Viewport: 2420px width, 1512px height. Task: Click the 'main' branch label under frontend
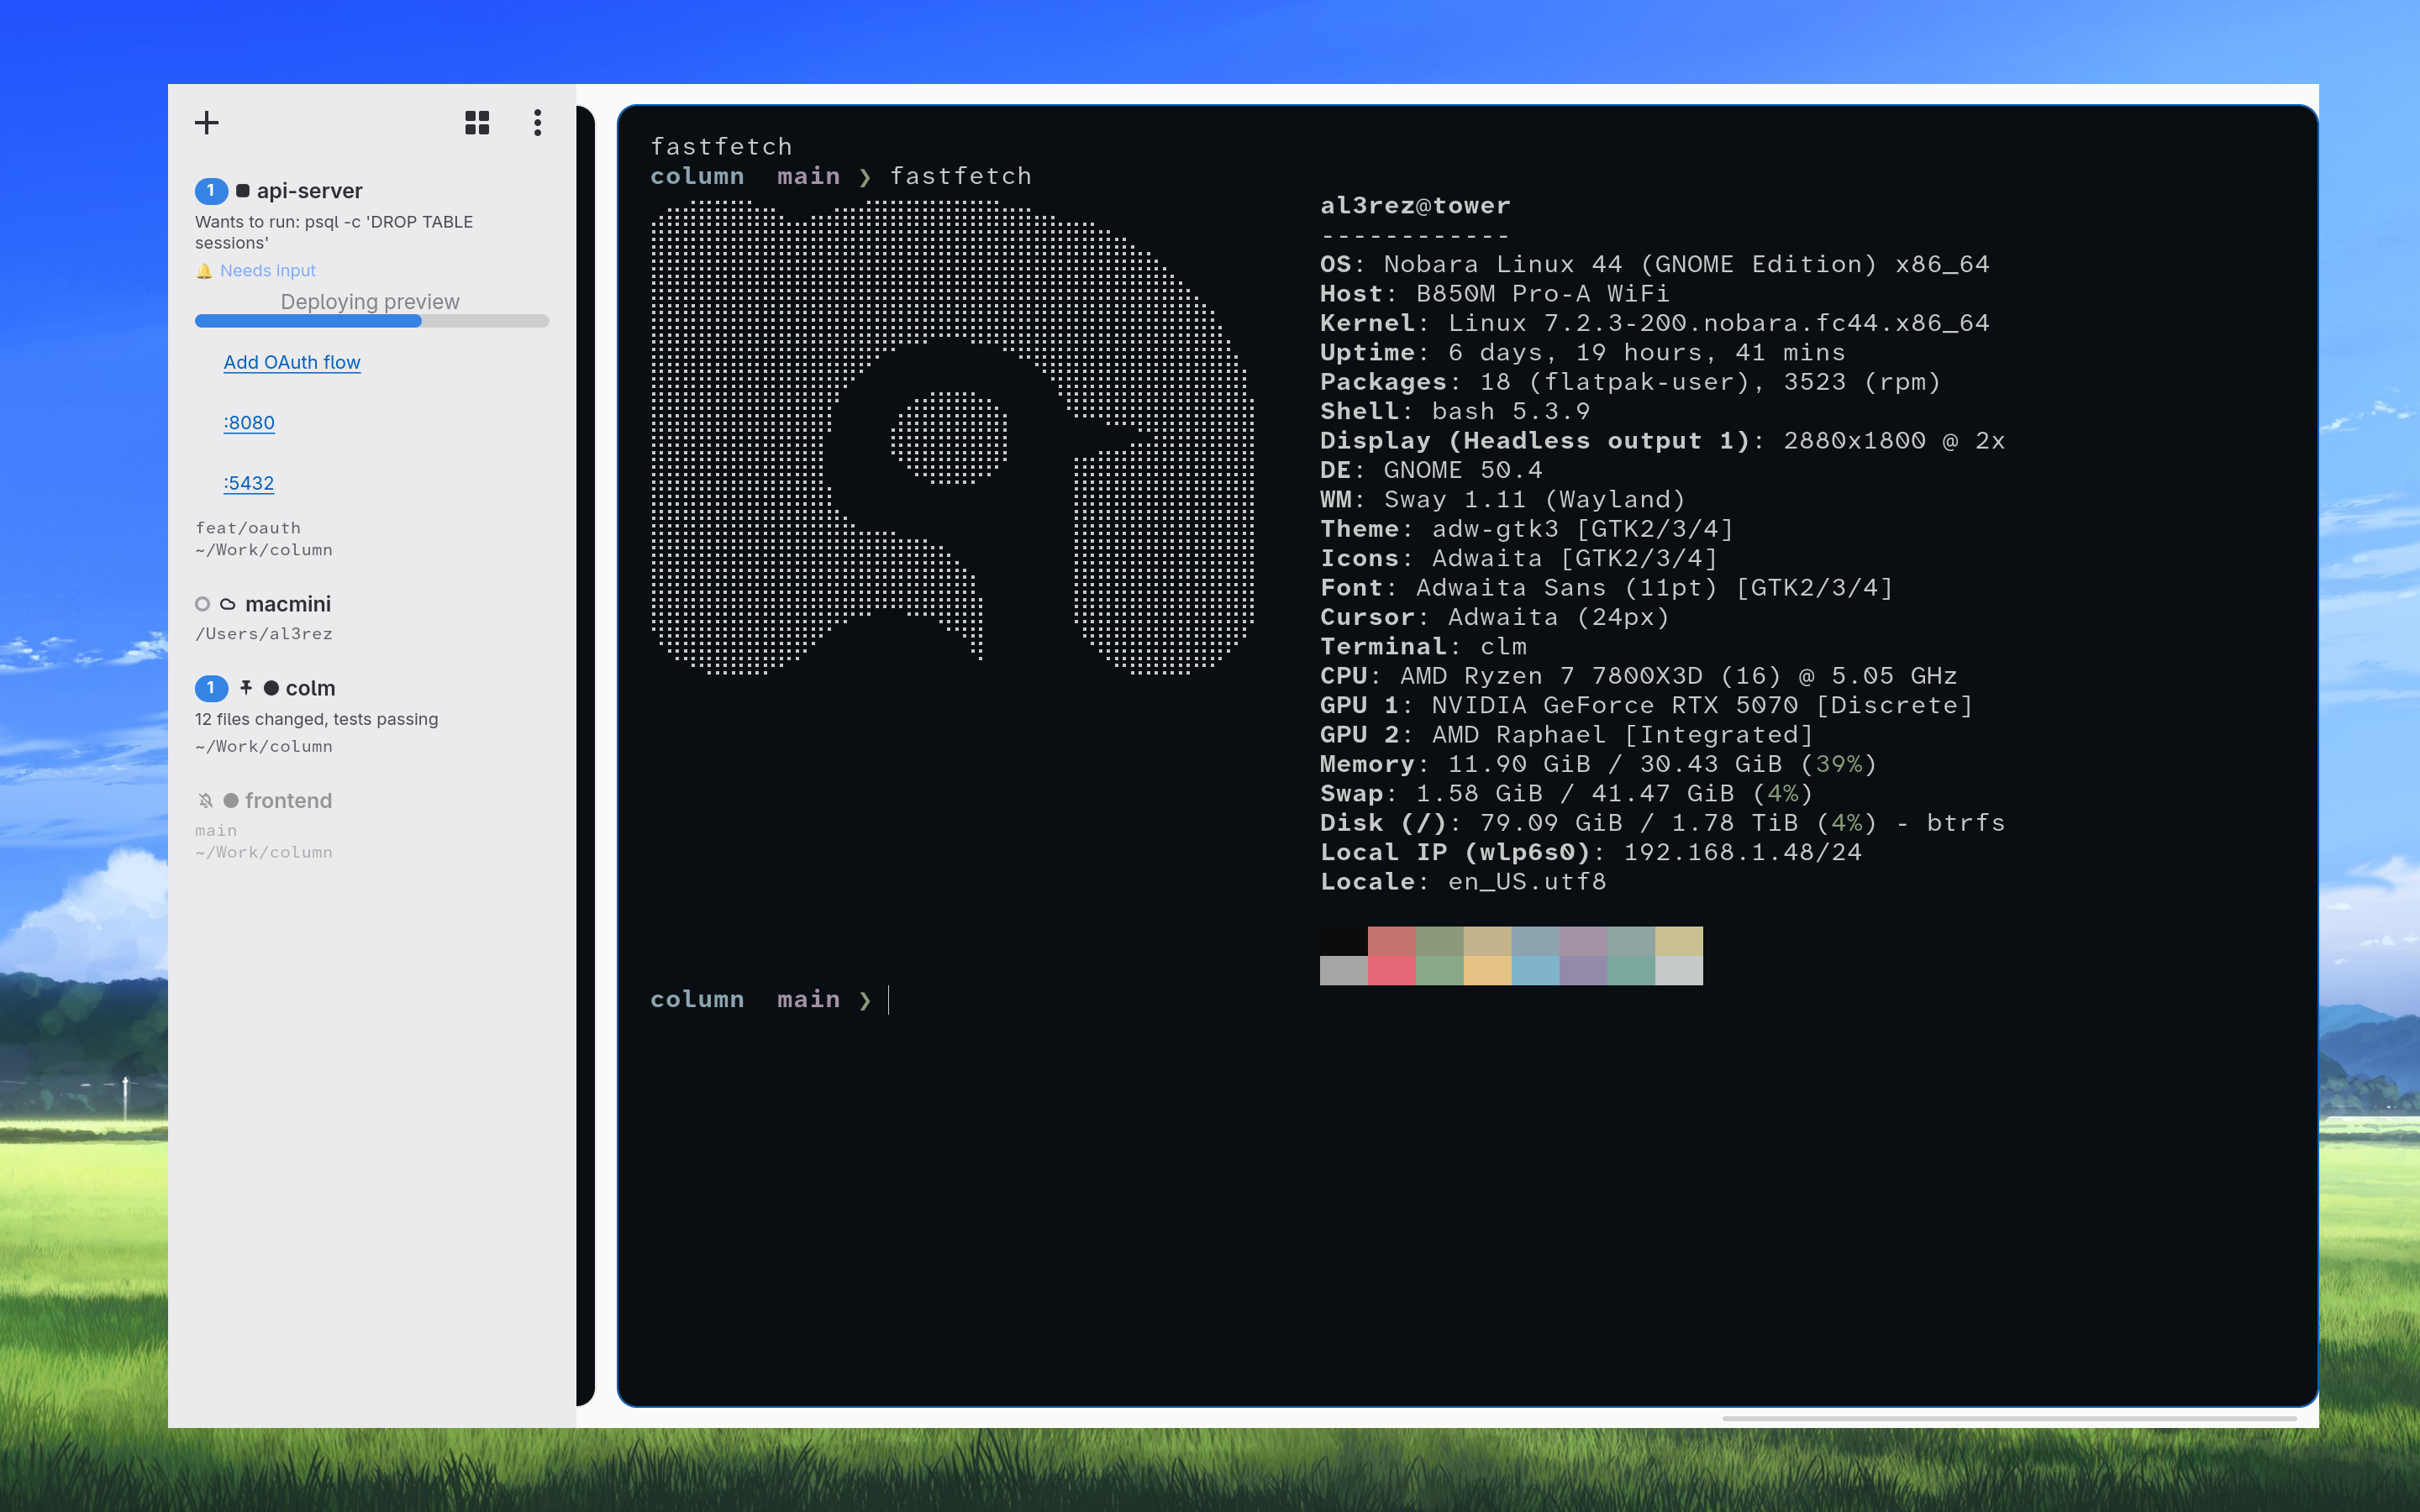coord(216,830)
